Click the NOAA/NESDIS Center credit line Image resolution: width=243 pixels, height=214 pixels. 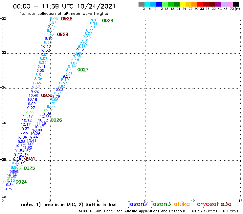132,211
